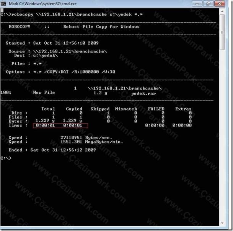Click the robocopy command line text
Screen dimensions: 233x231
(72, 15)
